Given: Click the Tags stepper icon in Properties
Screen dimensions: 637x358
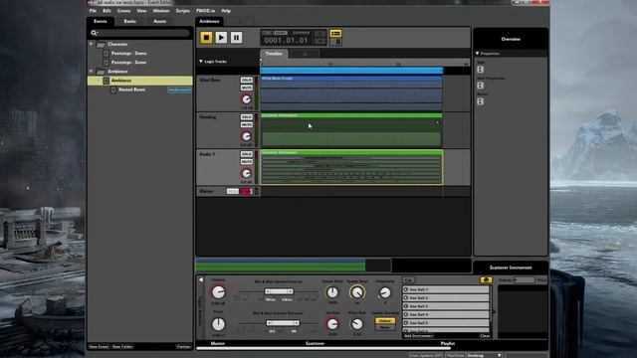Looking at the screenshot, I should 480,70.
